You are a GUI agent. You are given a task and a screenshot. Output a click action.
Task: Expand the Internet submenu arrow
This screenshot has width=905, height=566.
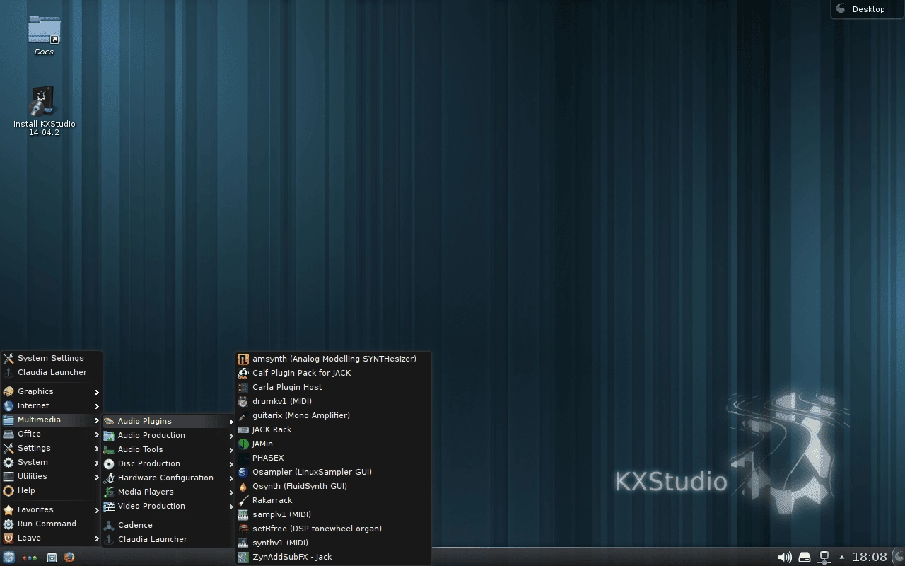click(x=97, y=406)
